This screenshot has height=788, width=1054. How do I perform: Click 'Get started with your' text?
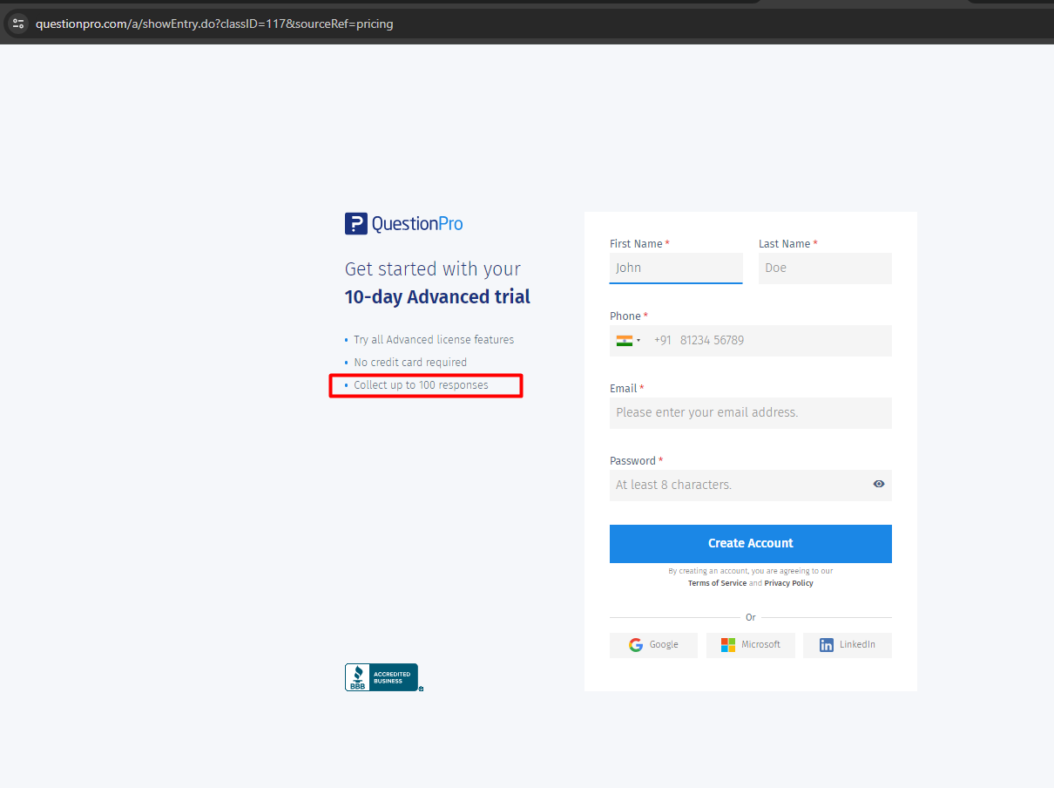(433, 269)
